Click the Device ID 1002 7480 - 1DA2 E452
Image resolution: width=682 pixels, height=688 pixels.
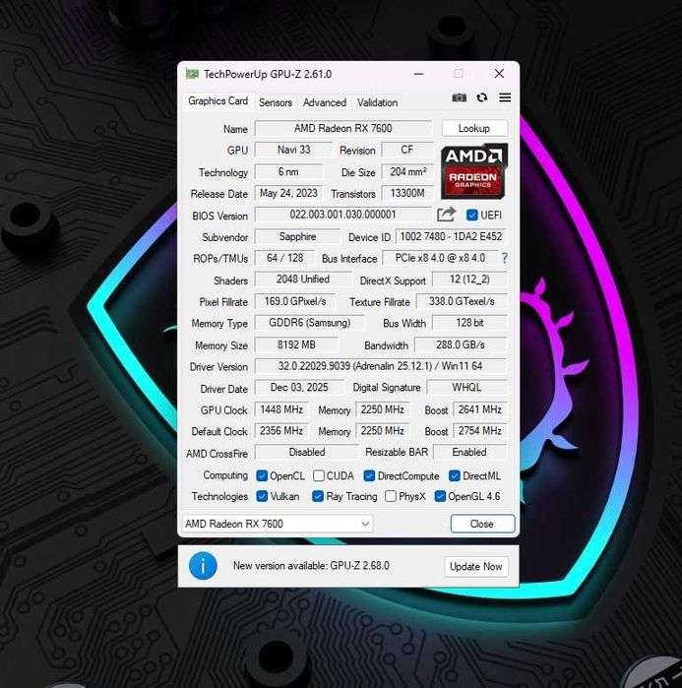click(451, 236)
